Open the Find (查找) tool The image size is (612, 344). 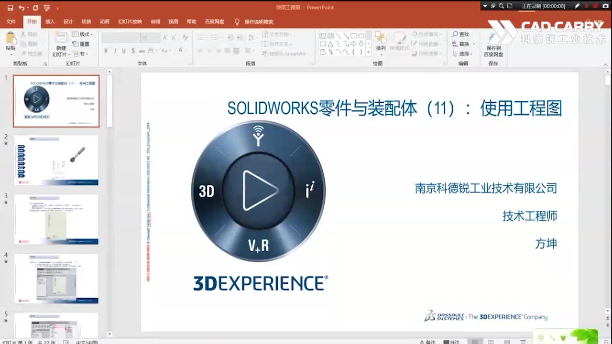pyautogui.click(x=460, y=34)
